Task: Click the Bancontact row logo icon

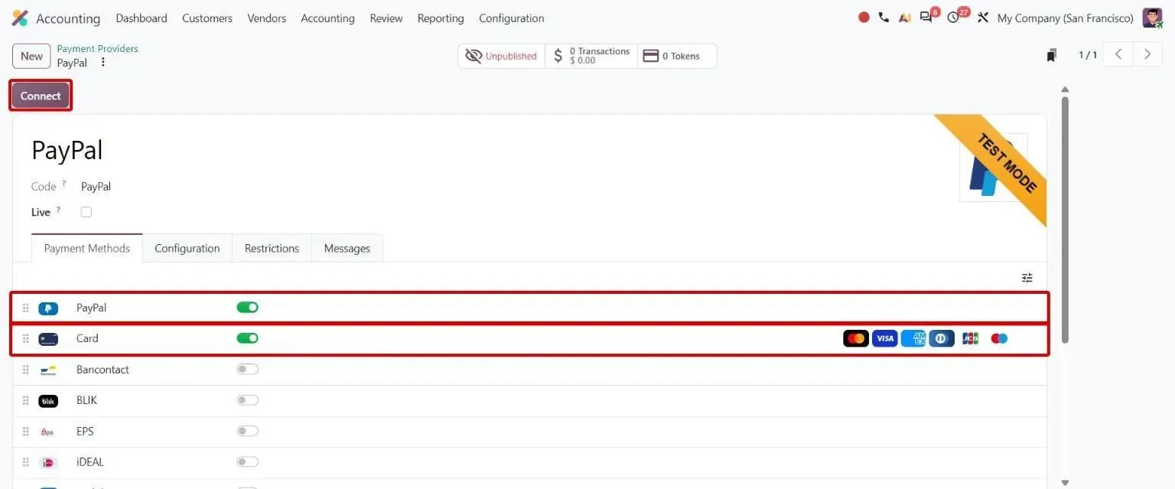Action: point(48,370)
